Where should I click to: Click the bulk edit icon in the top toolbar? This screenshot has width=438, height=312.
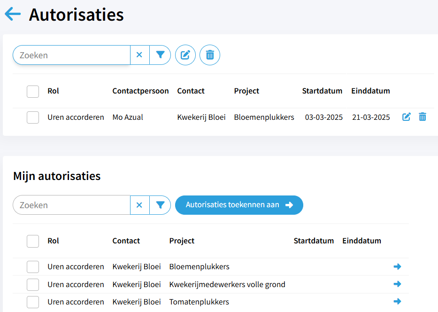pos(185,55)
